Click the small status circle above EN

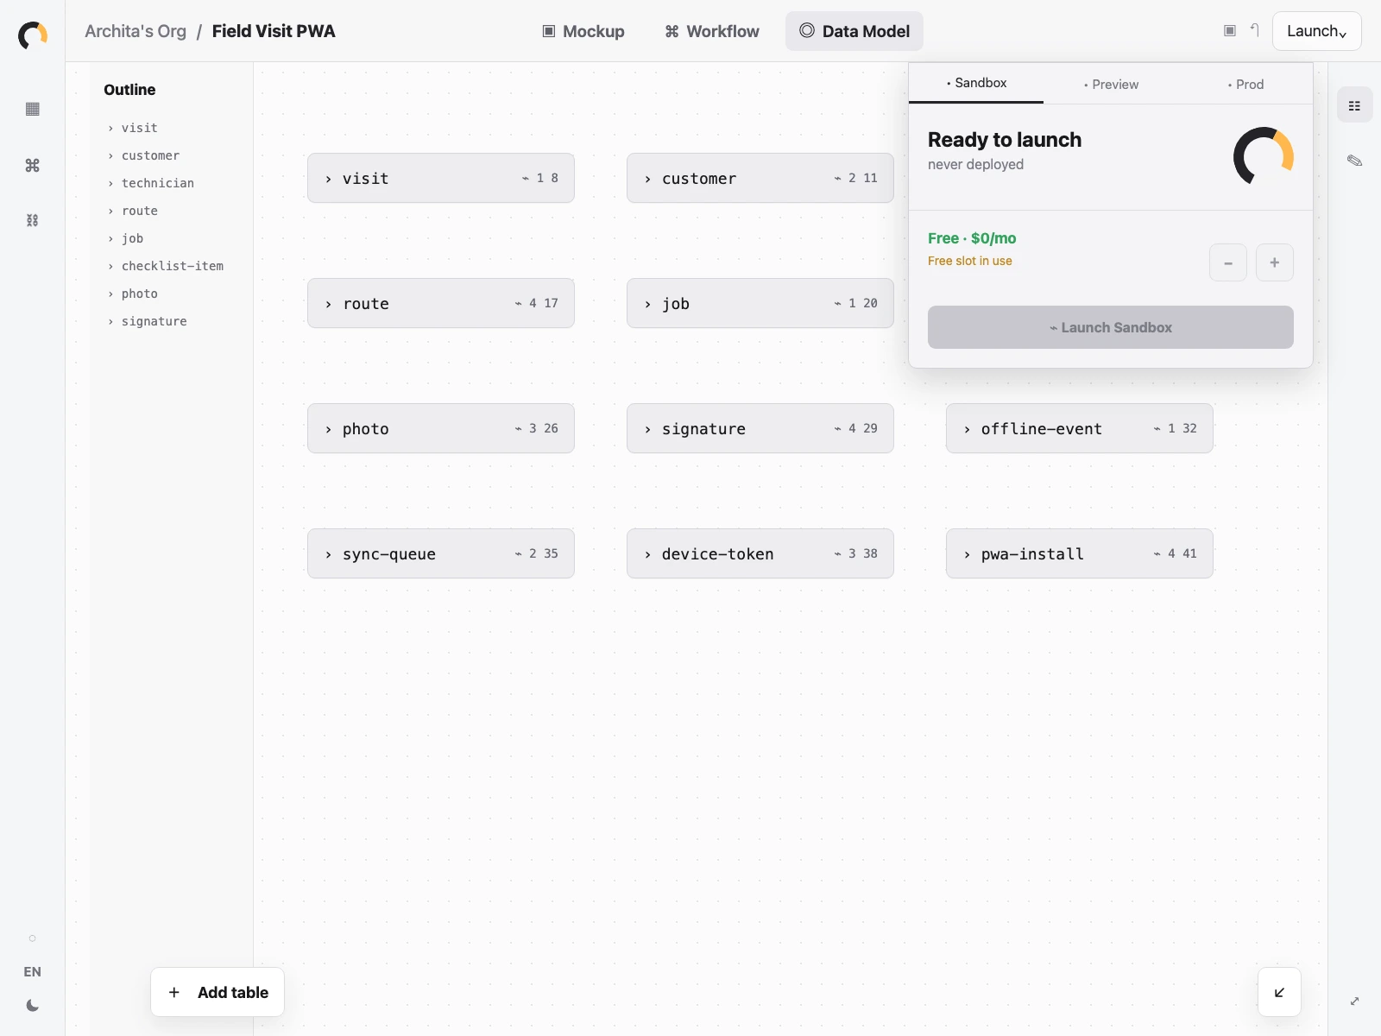(33, 938)
